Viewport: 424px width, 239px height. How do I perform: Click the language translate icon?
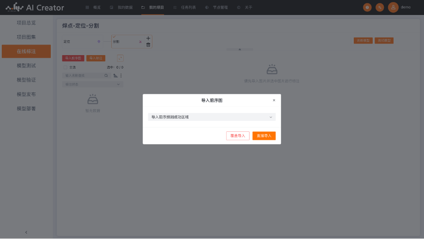click(379, 7)
